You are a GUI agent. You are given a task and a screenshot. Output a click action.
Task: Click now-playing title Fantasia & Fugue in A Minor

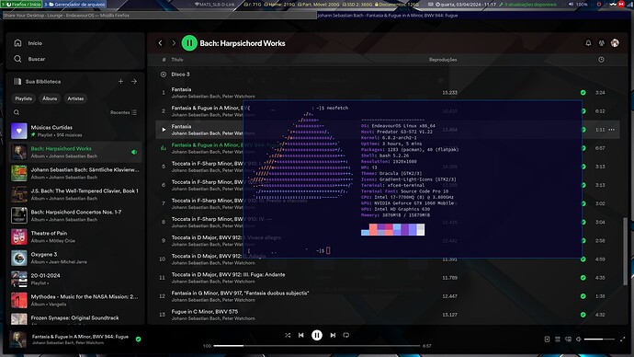(x=80, y=337)
